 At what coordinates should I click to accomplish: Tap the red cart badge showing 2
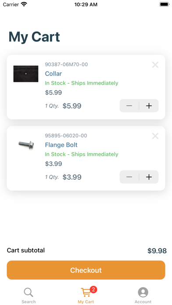click(93, 290)
